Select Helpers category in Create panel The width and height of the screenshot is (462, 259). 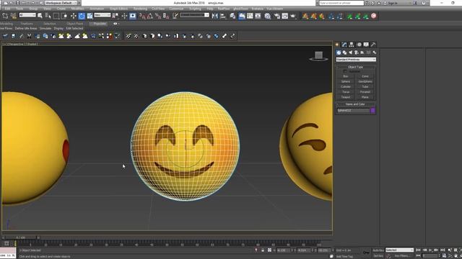pyautogui.click(x=362, y=53)
